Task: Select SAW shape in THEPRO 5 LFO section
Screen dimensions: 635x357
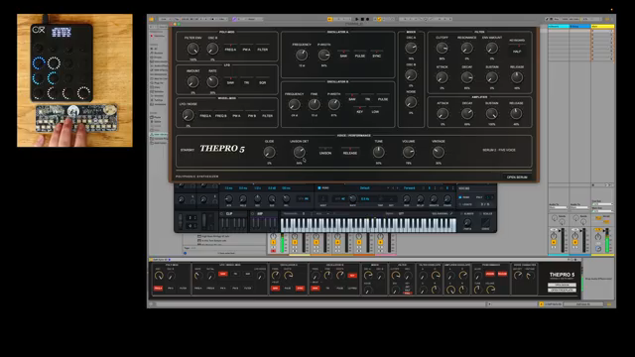Action: pos(230,81)
